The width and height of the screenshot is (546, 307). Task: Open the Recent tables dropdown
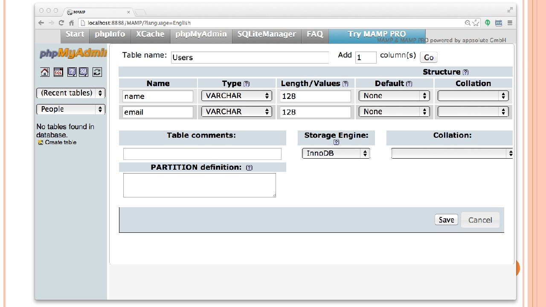coord(71,93)
